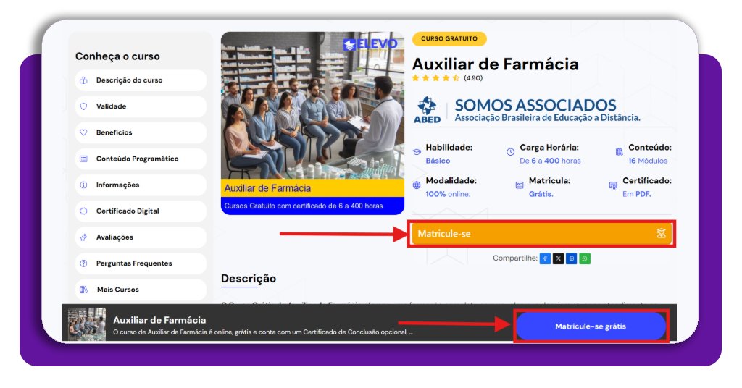Click the CURSO GRATUITO badge
Viewport: 742px width, 388px height.
click(449, 39)
